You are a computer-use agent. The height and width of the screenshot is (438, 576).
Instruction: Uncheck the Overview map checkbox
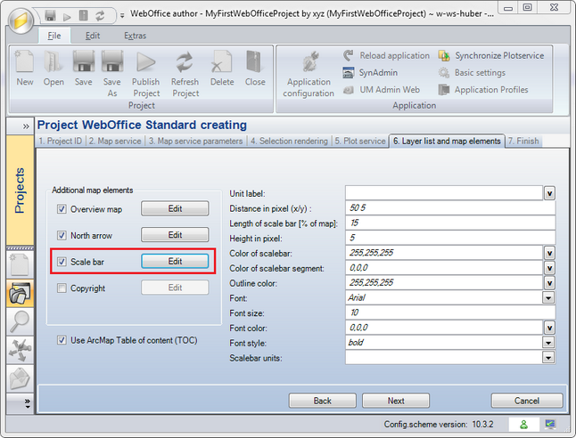(62, 209)
